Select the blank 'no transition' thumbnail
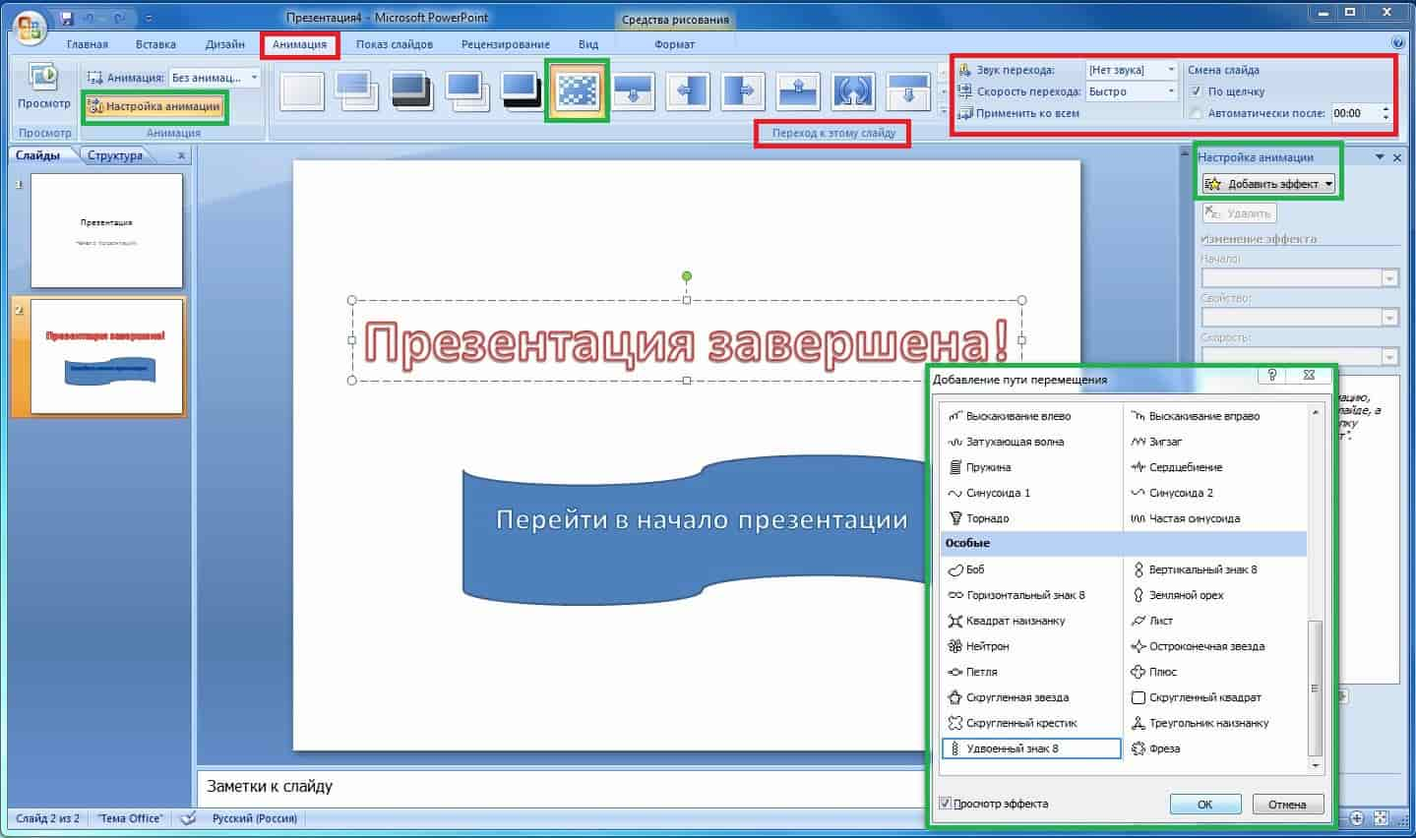 [x=301, y=90]
